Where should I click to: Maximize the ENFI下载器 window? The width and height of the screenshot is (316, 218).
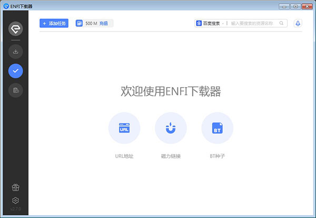point(295,6)
